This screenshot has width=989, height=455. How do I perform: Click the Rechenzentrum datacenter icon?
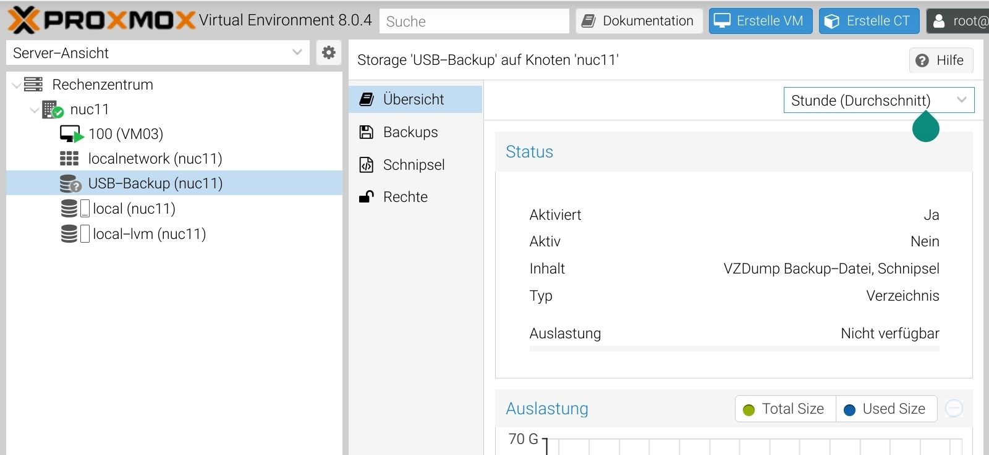point(33,85)
